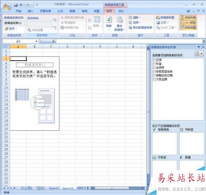Click 移动数据透视表 (Move PivotTable)
206x195 pixels.
(x=140, y=28)
